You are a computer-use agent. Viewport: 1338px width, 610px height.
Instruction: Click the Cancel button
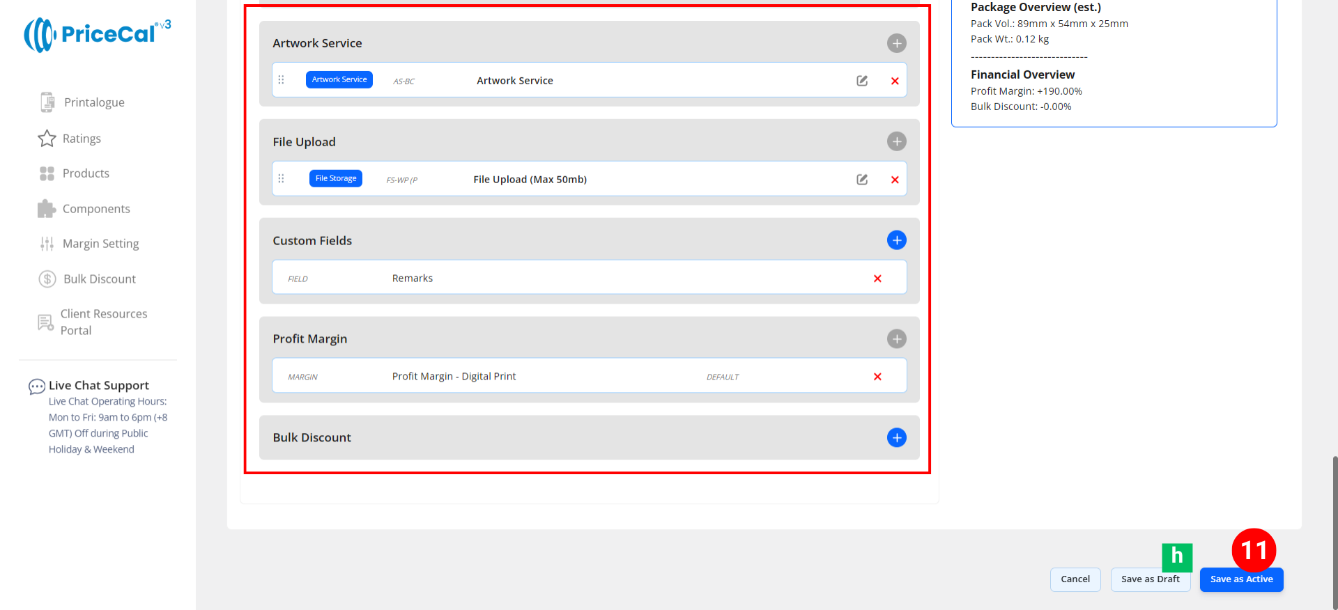click(x=1075, y=579)
